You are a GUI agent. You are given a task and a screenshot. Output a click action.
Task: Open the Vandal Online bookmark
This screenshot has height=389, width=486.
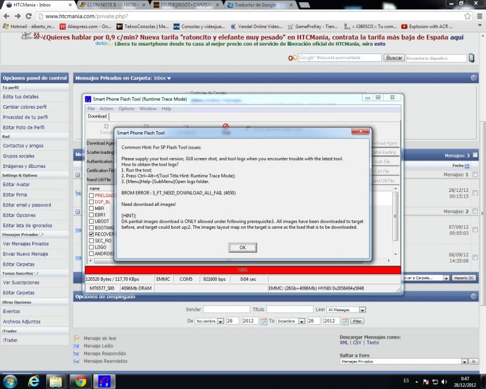click(x=257, y=27)
